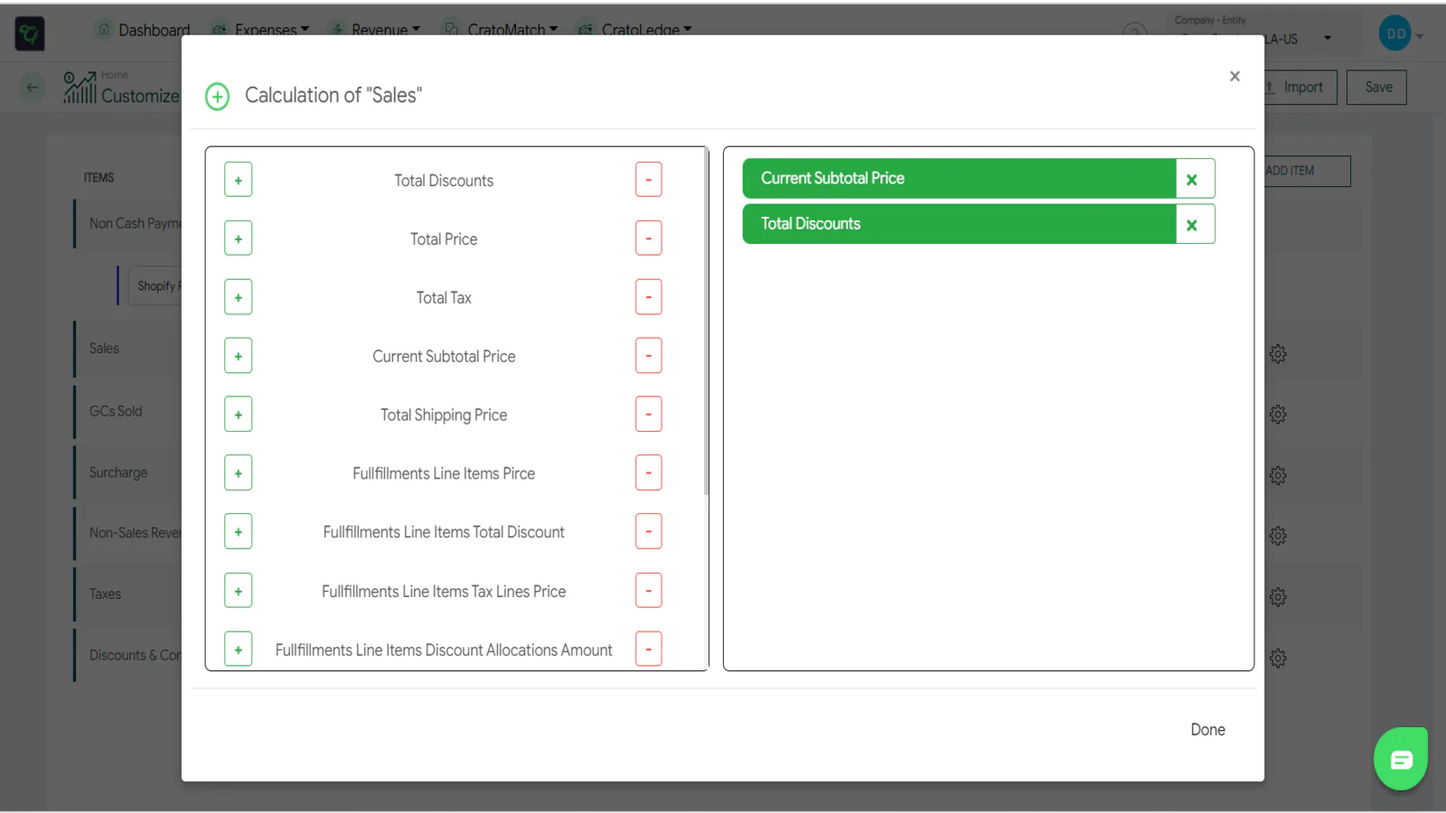Image resolution: width=1446 pixels, height=813 pixels.
Task: Click minus for Fullfillments Line Items Total Discount
Action: (648, 532)
